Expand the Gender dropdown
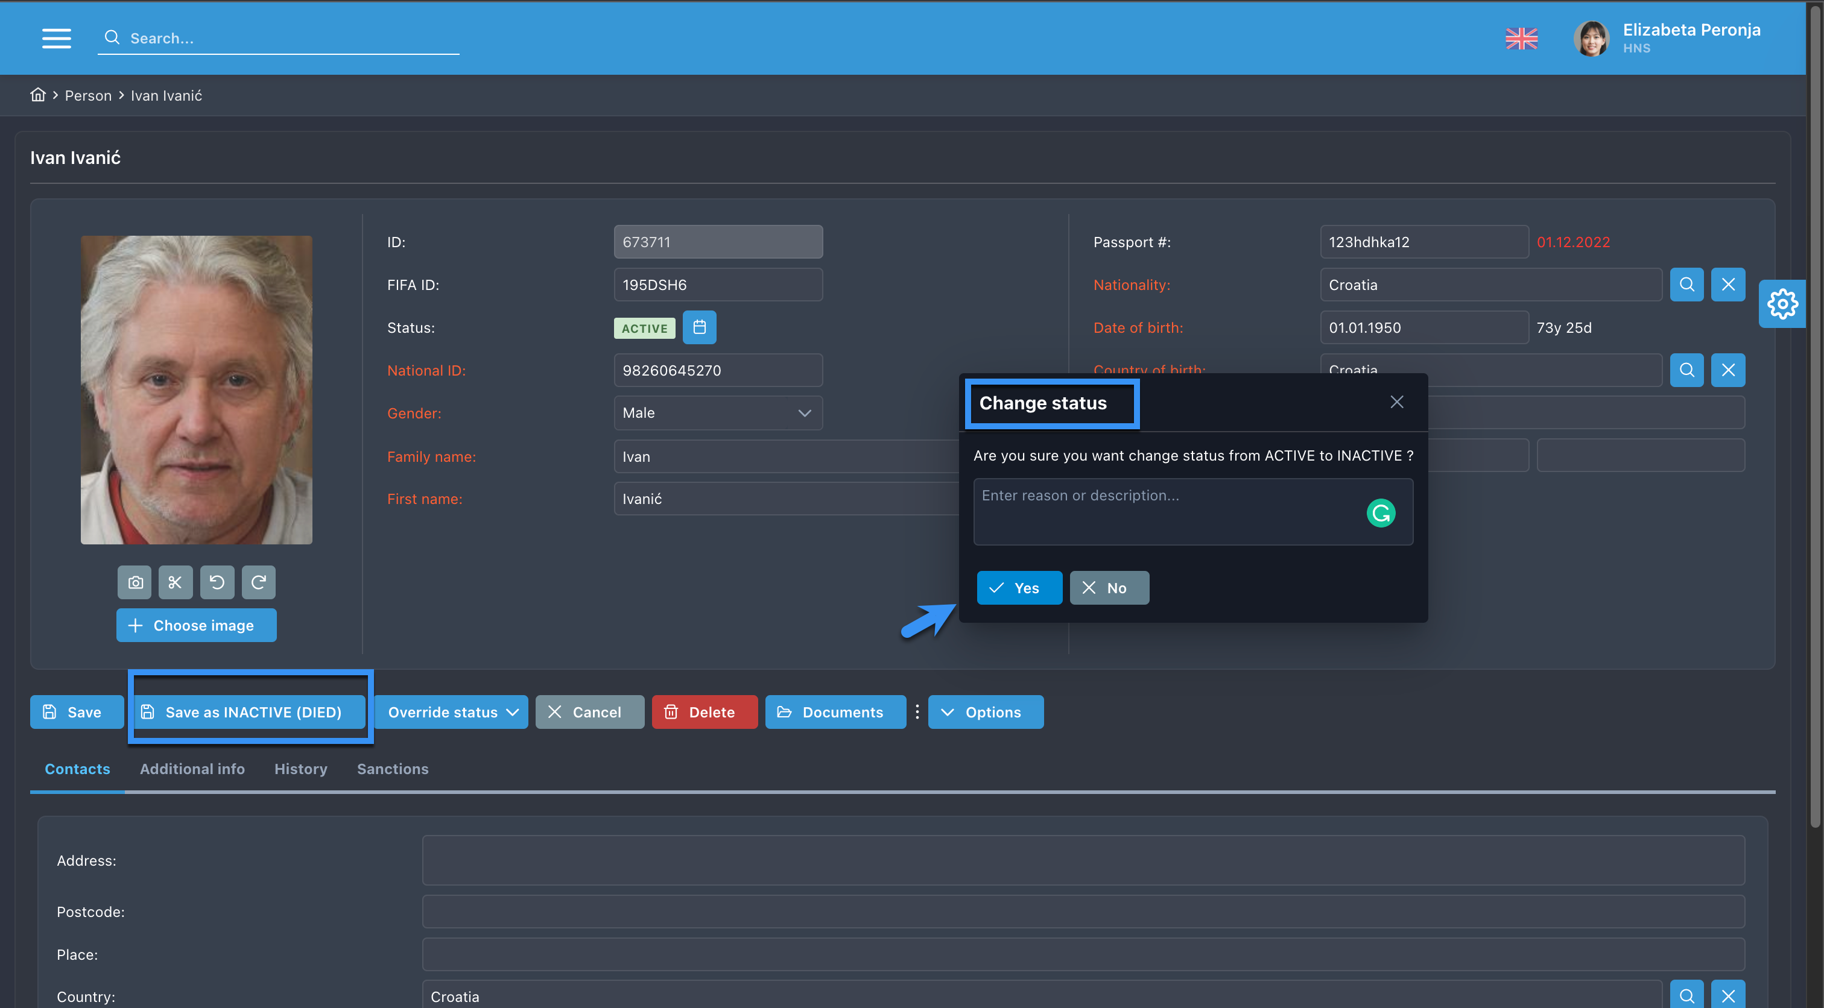 (x=717, y=413)
